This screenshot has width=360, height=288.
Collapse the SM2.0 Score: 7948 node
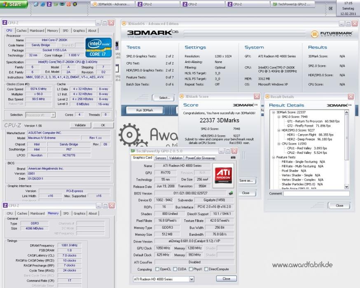279,117
